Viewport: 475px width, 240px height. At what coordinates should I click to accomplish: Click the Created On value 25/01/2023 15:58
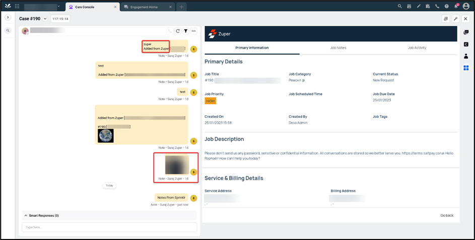click(218, 123)
